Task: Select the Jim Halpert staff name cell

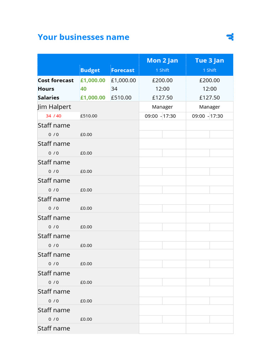Action: pyautogui.click(x=54, y=107)
